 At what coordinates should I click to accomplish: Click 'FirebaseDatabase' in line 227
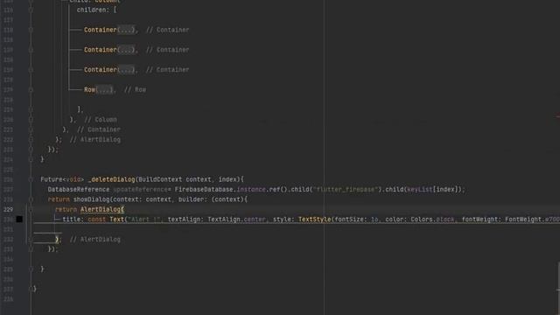204,190
